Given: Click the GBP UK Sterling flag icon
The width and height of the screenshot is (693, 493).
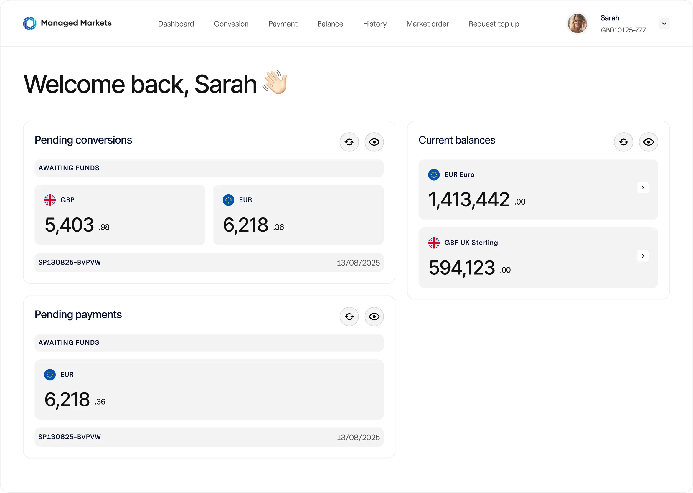Looking at the screenshot, I should pyautogui.click(x=434, y=243).
